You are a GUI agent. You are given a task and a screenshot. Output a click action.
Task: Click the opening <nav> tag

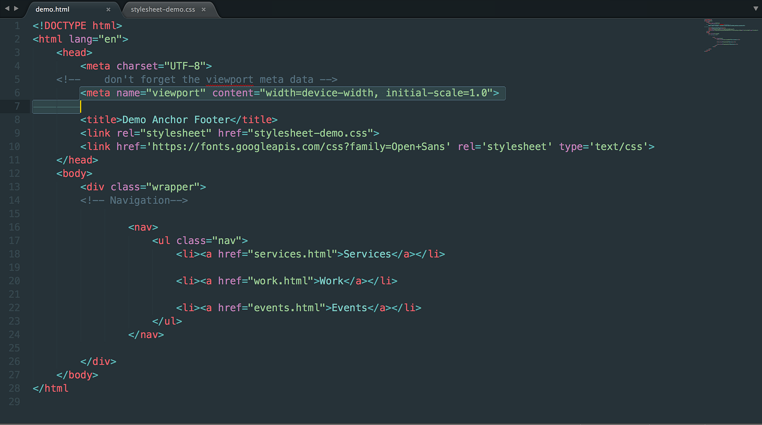(x=143, y=227)
